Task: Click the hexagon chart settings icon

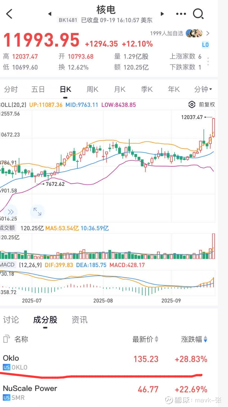Action: coord(192,105)
